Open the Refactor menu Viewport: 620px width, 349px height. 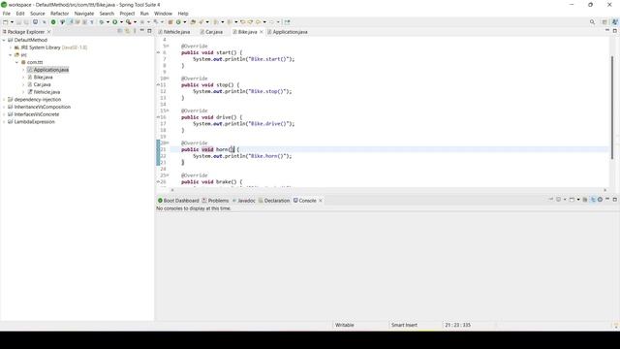point(60,14)
